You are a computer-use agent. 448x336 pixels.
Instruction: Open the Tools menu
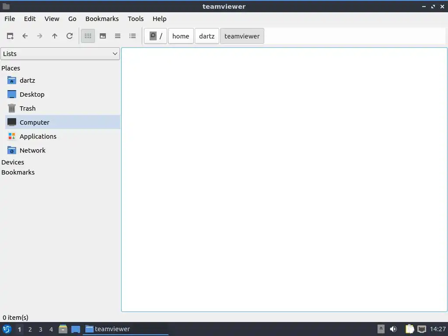[136, 19]
